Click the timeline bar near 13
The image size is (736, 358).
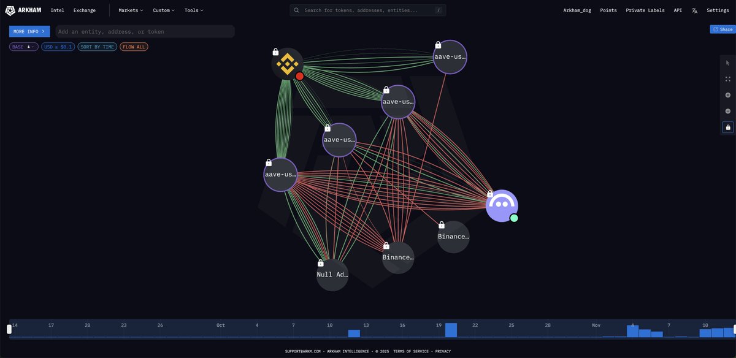[x=354, y=333]
